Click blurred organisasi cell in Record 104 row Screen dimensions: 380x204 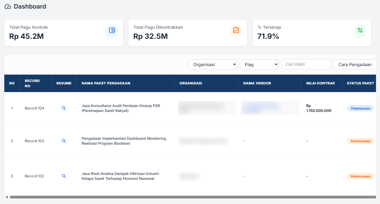point(207,108)
